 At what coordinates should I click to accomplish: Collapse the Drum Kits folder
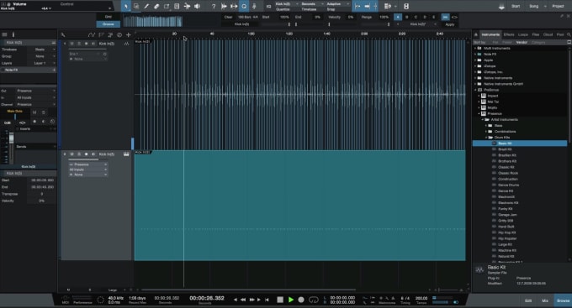coord(486,138)
